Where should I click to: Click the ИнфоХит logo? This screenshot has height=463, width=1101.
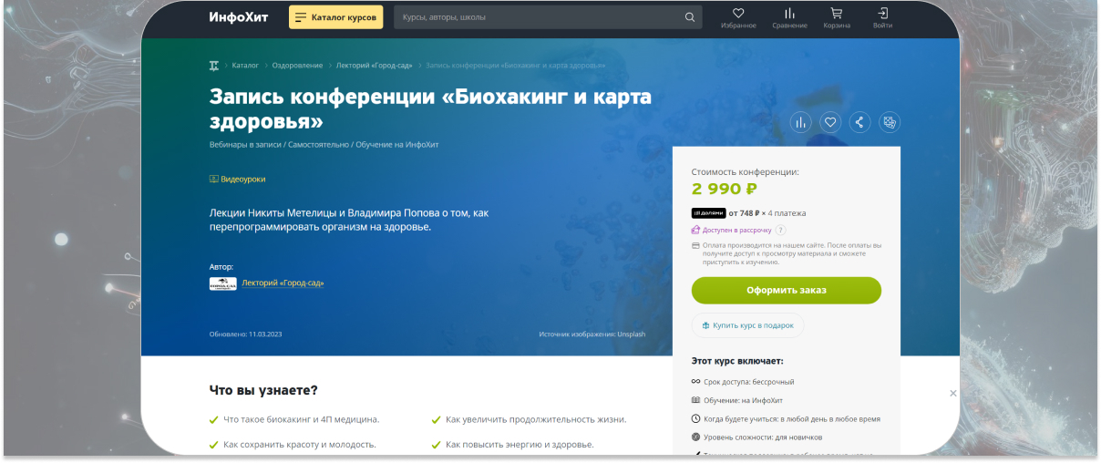[x=238, y=16]
